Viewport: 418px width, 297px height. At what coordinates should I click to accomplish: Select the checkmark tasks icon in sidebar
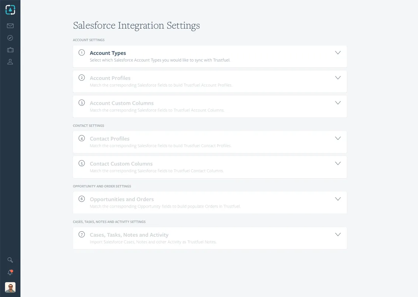[x=10, y=38]
